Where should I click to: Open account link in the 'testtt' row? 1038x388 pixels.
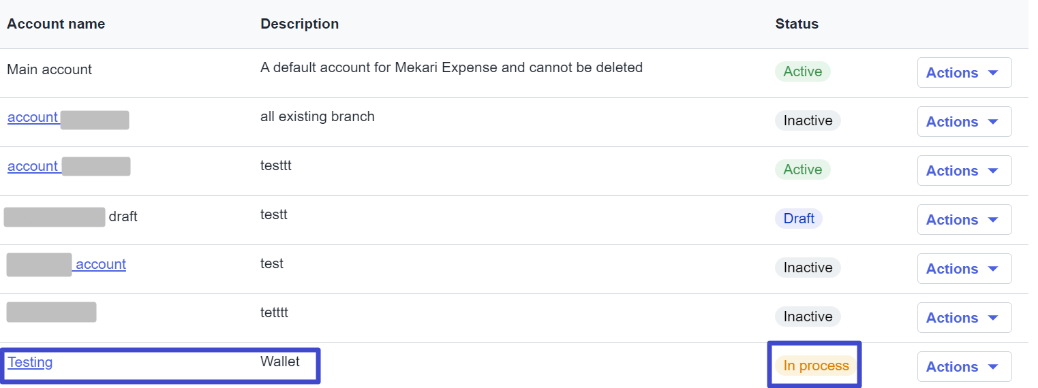point(33,166)
